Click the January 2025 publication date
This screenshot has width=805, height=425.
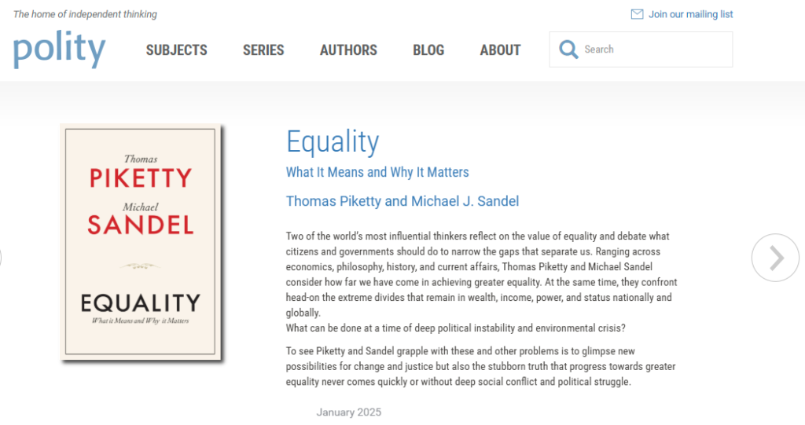coord(348,412)
